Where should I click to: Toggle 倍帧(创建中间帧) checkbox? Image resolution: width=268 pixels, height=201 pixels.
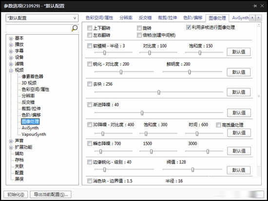(139, 35)
